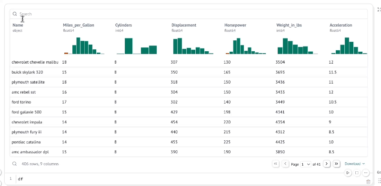Select the pontiac catalina row

189,142
